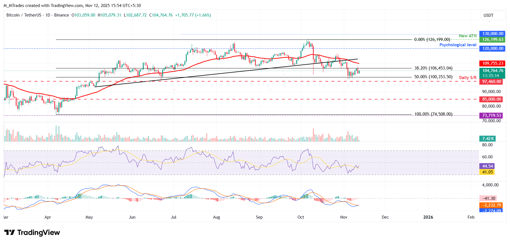
Task: Click the current price label 104,764.76
Action: (493, 71)
